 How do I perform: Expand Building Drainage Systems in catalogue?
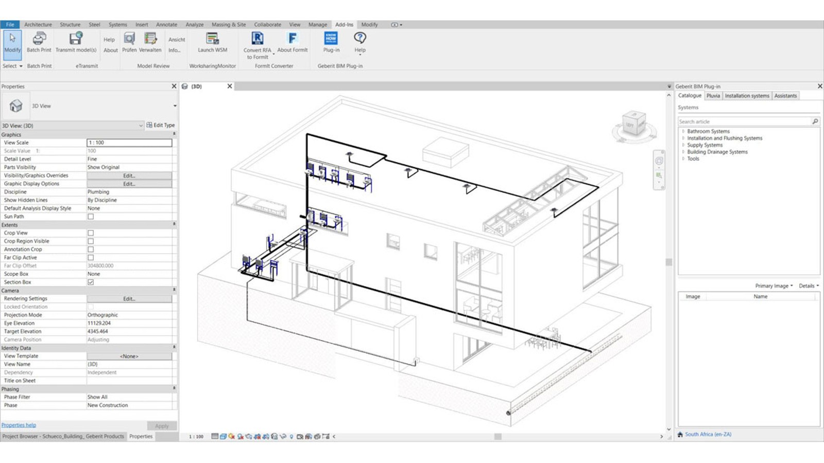(x=683, y=152)
